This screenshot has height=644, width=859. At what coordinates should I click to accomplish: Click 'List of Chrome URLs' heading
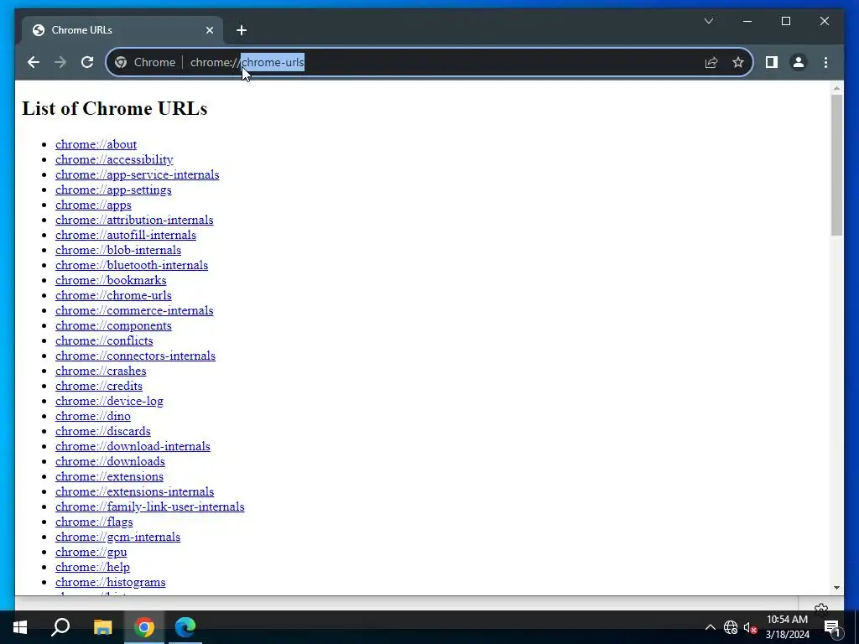pos(114,108)
